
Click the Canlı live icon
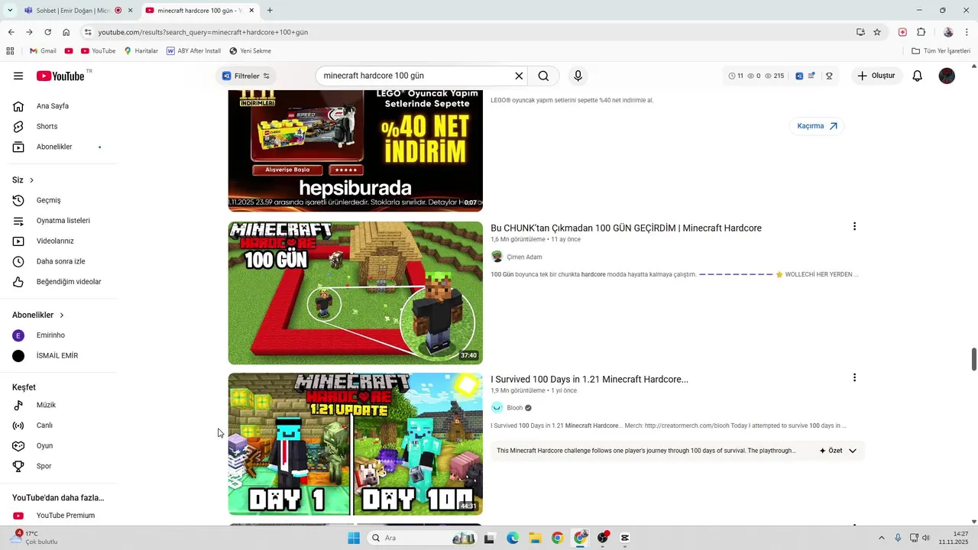[19, 425]
